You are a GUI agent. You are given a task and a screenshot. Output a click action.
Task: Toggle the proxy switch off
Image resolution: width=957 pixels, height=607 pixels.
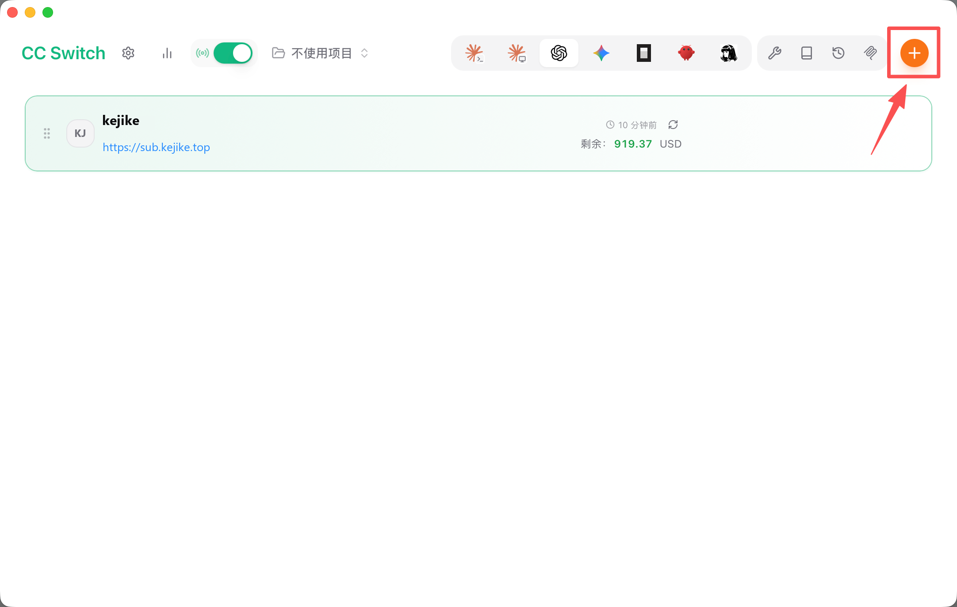[233, 53]
